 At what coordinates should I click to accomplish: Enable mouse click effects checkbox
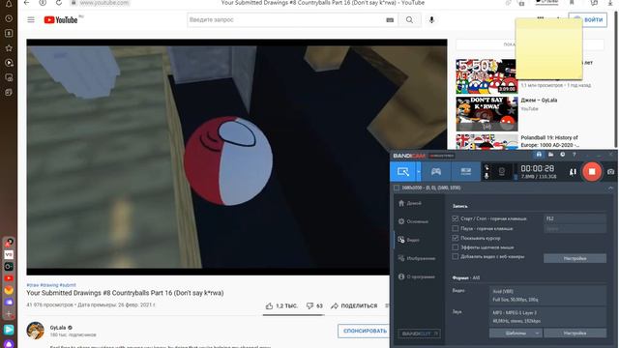tap(456, 247)
